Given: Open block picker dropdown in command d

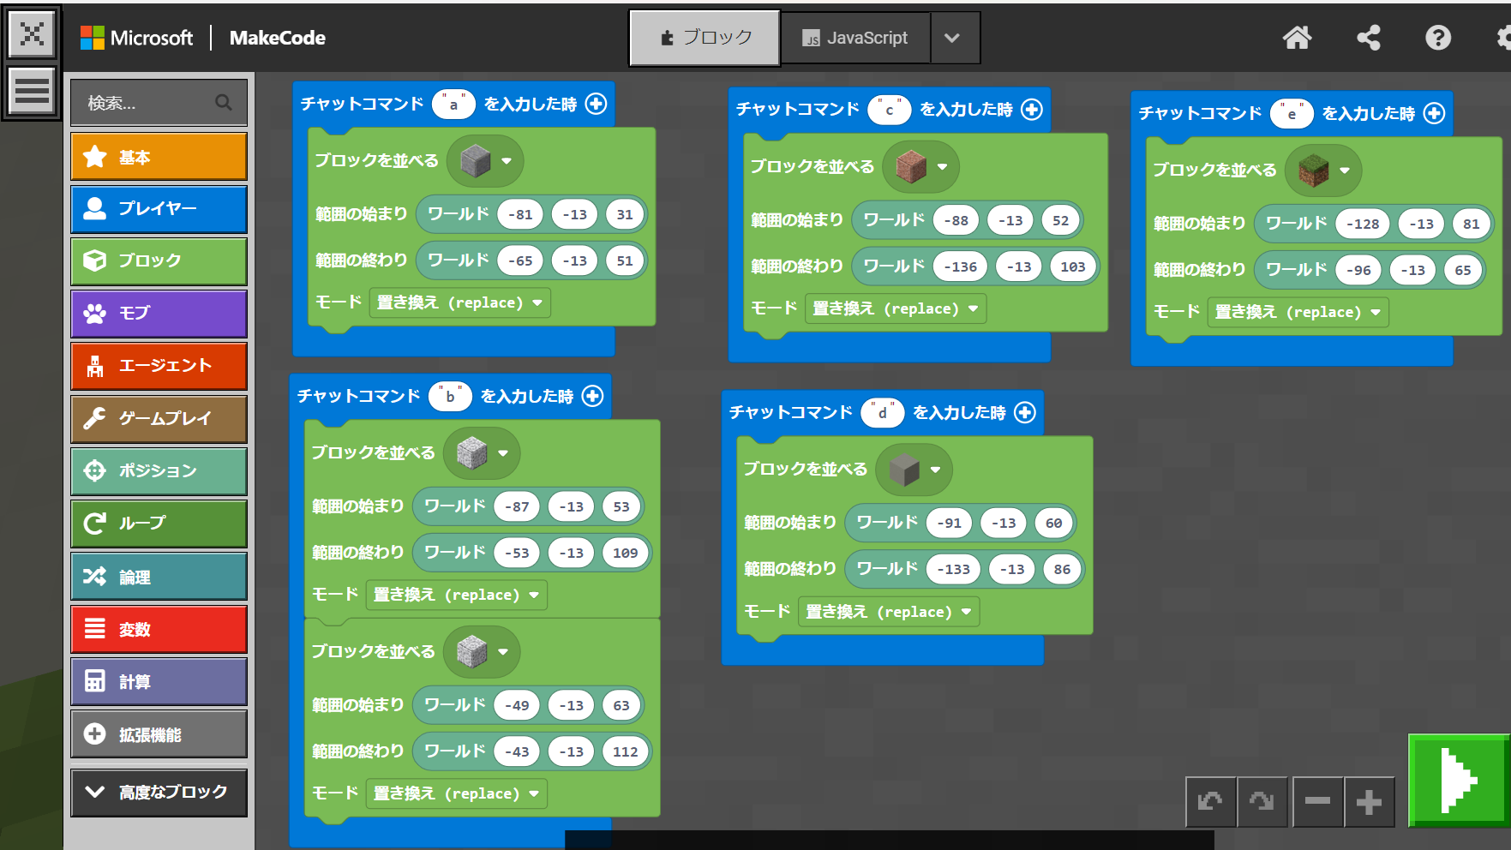Looking at the screenshot, I should click(914, 470).
